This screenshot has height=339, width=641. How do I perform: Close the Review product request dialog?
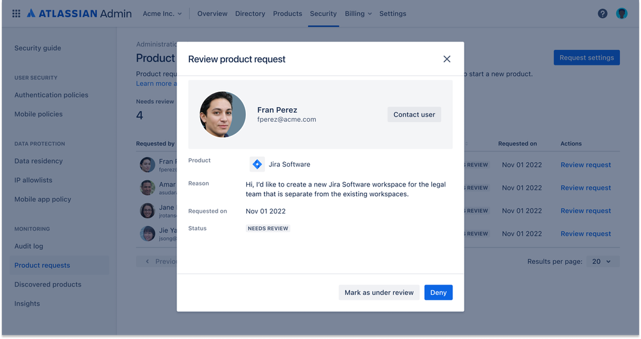pos(447,59)
